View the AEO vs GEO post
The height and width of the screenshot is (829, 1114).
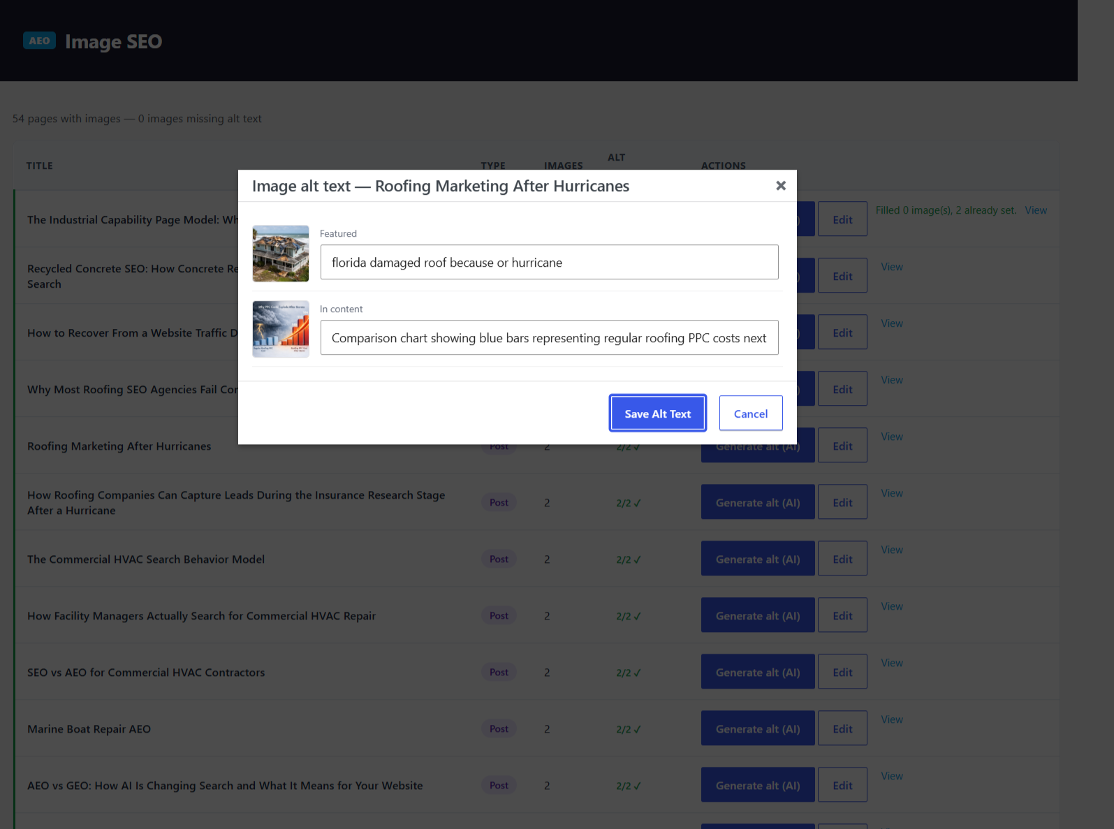(x=892, y=776)
